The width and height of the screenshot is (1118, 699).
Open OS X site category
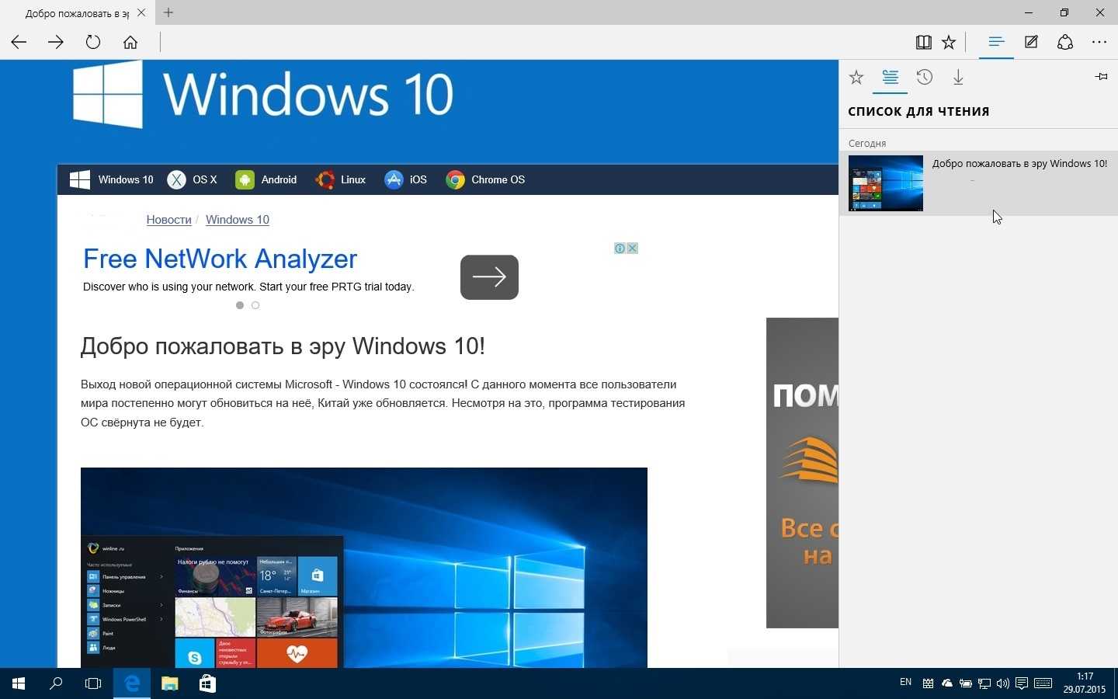(x=193, y=179)
